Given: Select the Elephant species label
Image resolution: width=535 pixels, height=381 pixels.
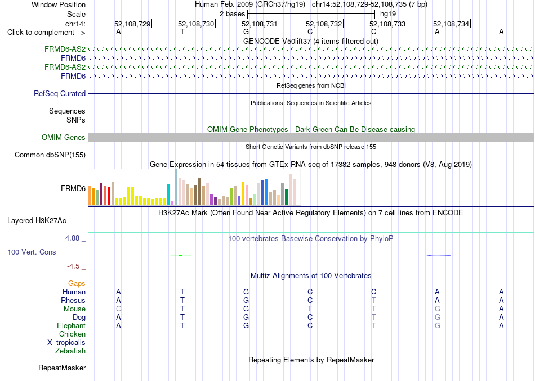Looking at the screenshot, I should click(x=72, y=325).
